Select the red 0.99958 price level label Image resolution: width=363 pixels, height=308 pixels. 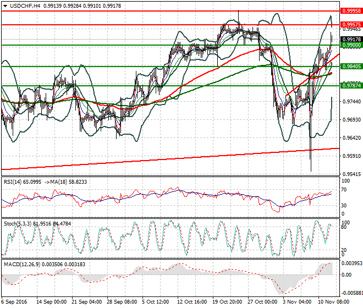pyautogui.click(x=351, y=10)
